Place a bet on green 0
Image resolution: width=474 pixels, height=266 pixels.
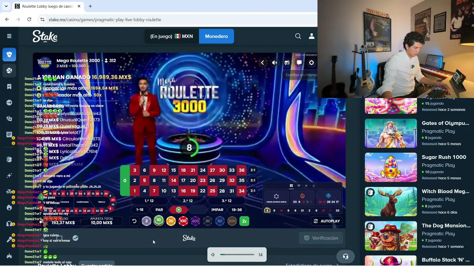tap(125, 181)
